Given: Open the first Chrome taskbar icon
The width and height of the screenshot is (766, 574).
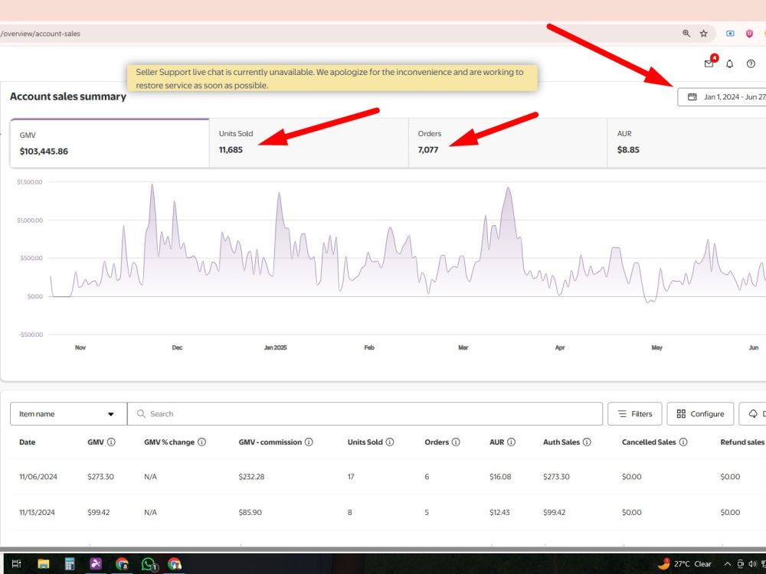Looking at the screenshot, I should tap(122, 564).
